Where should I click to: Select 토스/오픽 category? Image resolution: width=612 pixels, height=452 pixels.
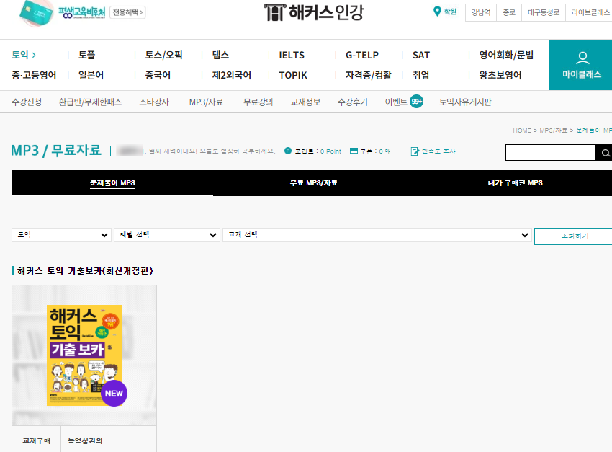click(163, 55)
